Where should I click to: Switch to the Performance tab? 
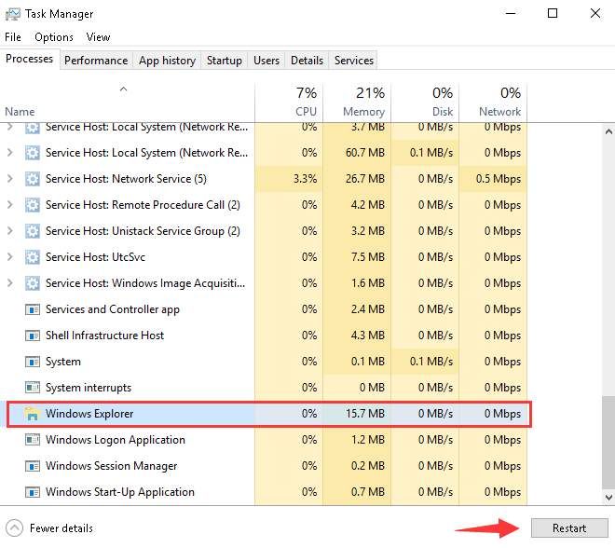pyautogui.click(x=96, y=61)
